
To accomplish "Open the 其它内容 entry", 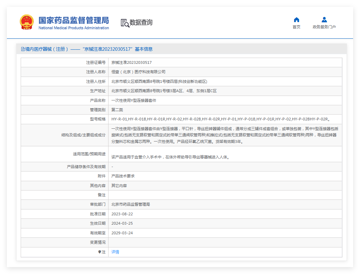I will click(x=119, y=186).
